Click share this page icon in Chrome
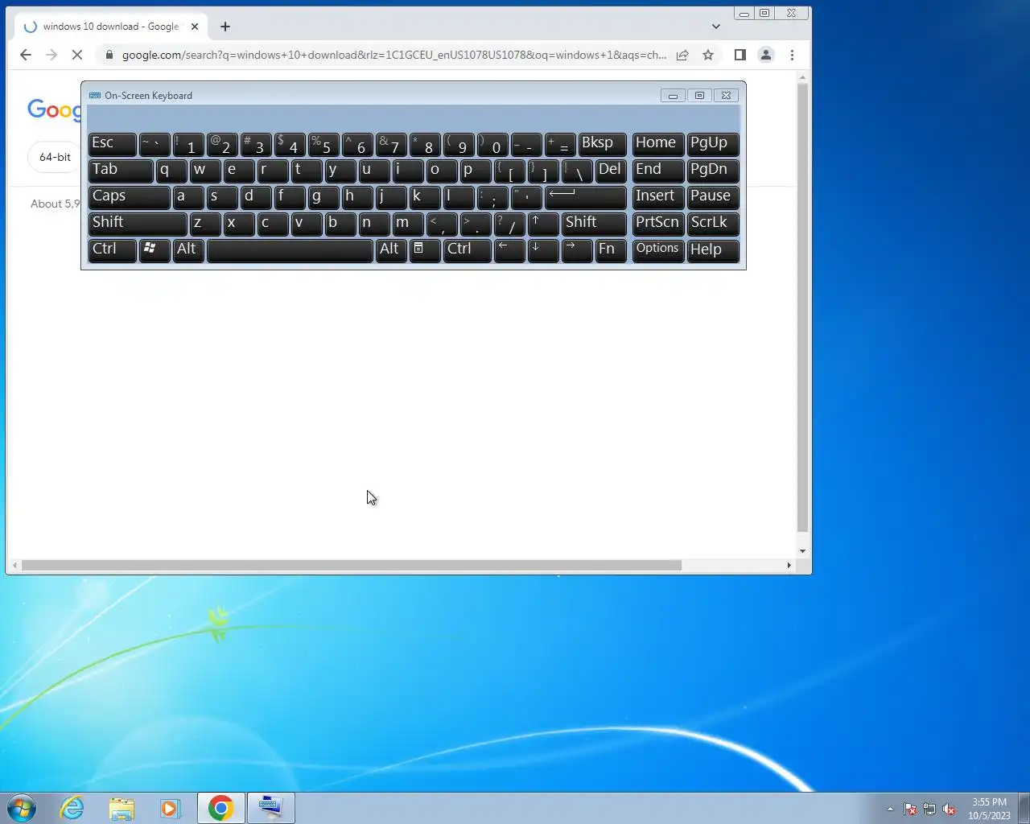The height and width of the screenshot is (824, 1030). pyautogui.click(x=682, y=55)
